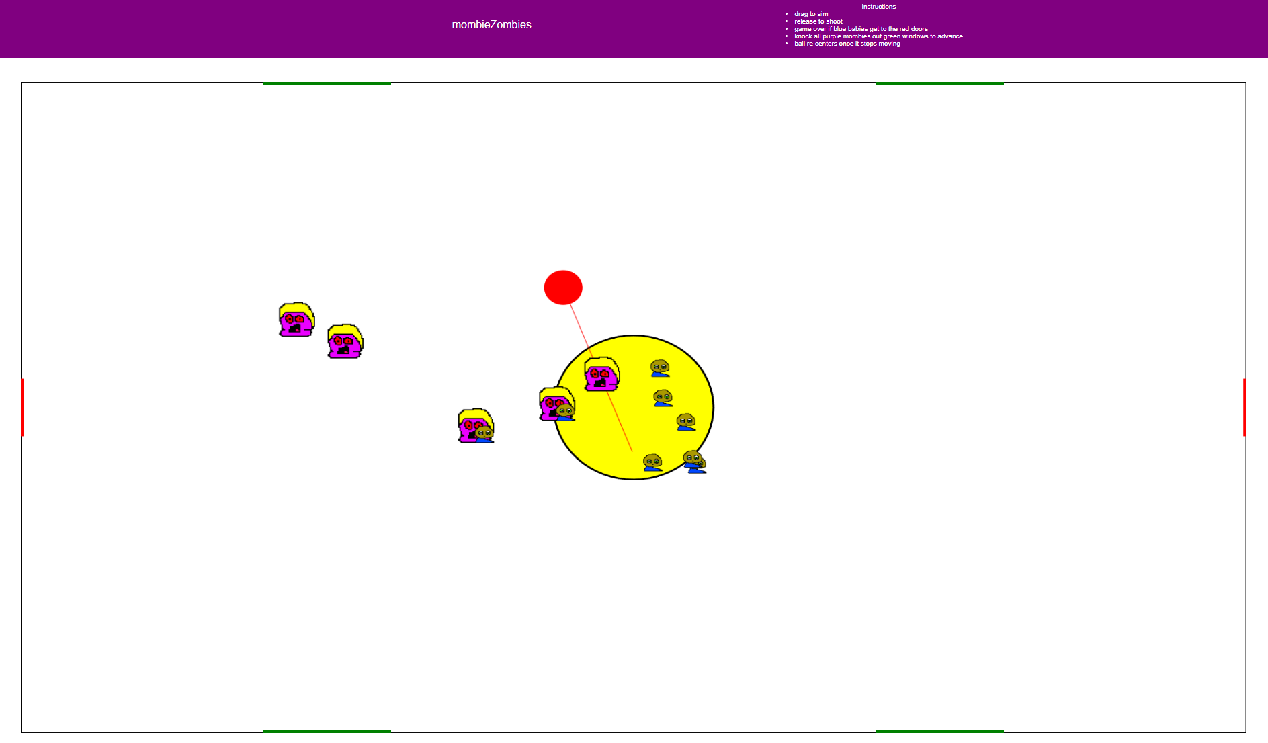The width and height of the screenshot is (1268, 743).
Task: Click the 'drag to aim' instruction
Action: pos(810,14)
